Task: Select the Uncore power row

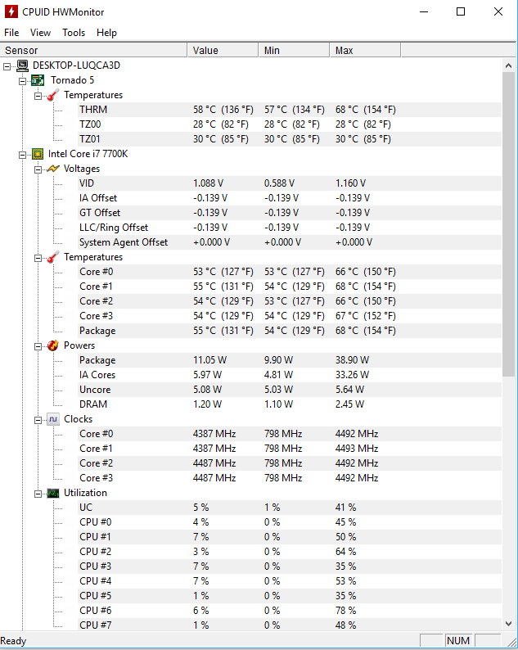Action: 290,390
